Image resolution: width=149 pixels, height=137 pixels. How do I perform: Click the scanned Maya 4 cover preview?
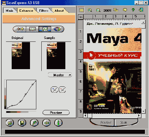click(112, 67)
